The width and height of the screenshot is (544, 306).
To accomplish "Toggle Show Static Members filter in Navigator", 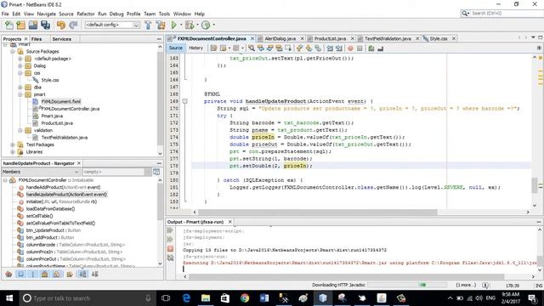I will point(33,274).
